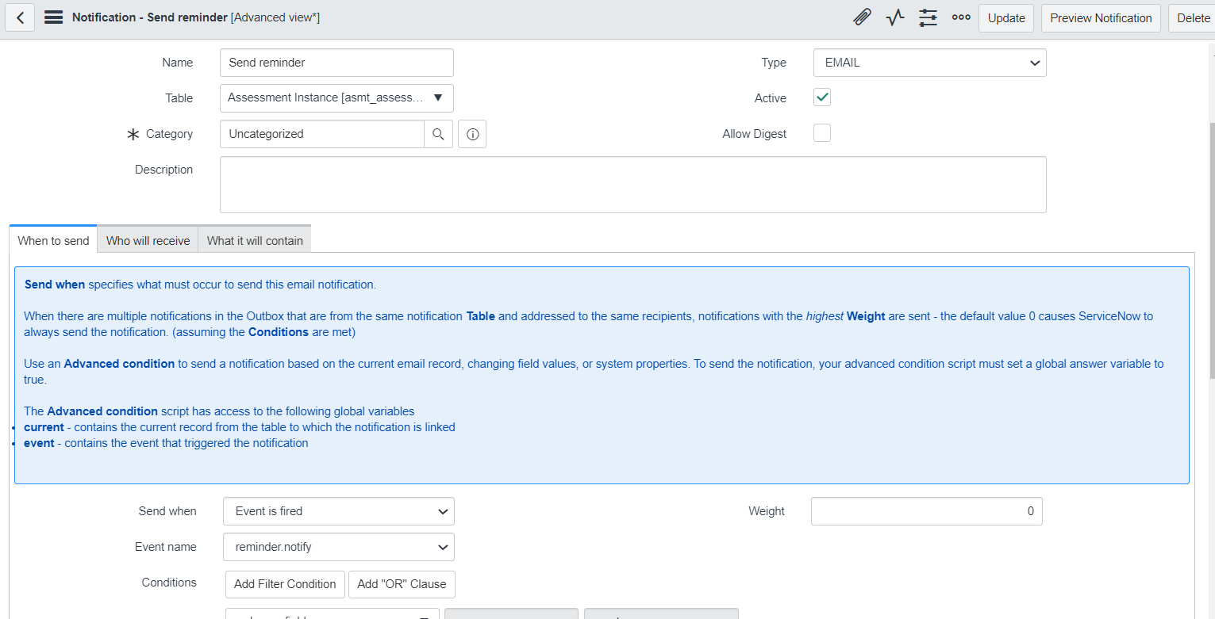
Task: Switch to the What it will contain tab
Action: pyautogui.click(x=254, y=239)
